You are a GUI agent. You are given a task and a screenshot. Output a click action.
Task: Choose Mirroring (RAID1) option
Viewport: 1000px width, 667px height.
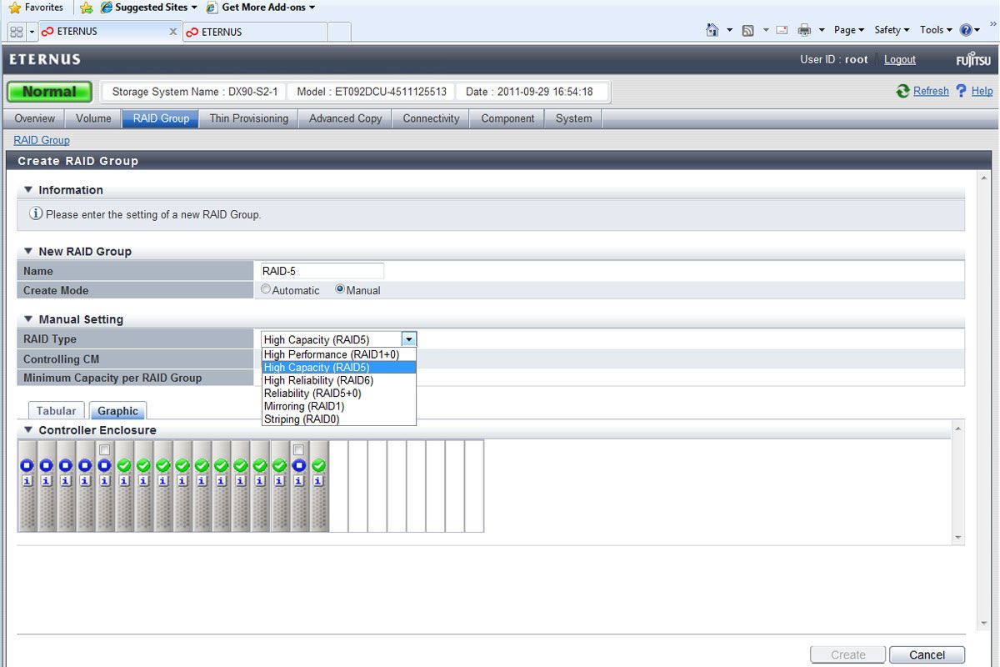(x=338, y=406)
